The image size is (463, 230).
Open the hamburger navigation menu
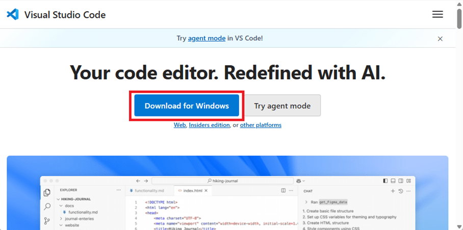coord(438,14)
